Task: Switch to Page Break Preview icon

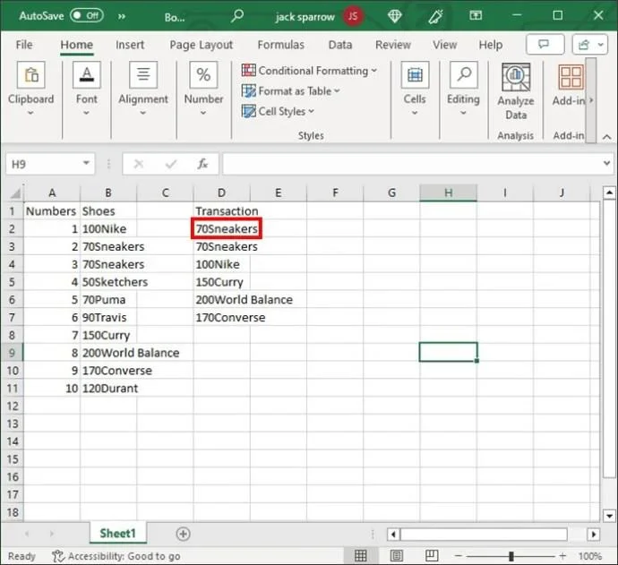Action: point(432,556)
